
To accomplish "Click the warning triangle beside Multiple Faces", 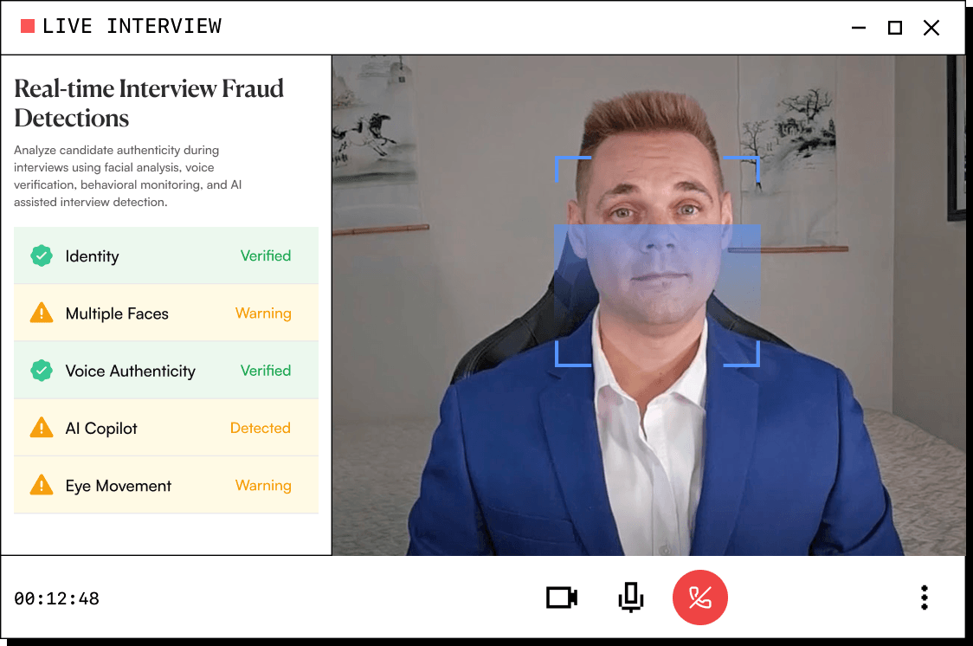I will click(42, 313).
